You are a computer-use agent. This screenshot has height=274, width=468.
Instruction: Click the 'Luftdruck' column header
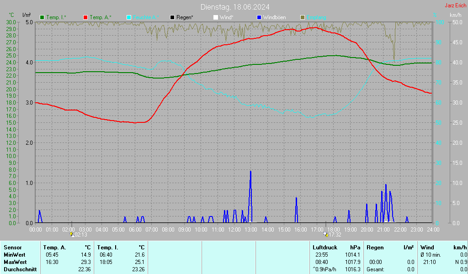point(325,248)
